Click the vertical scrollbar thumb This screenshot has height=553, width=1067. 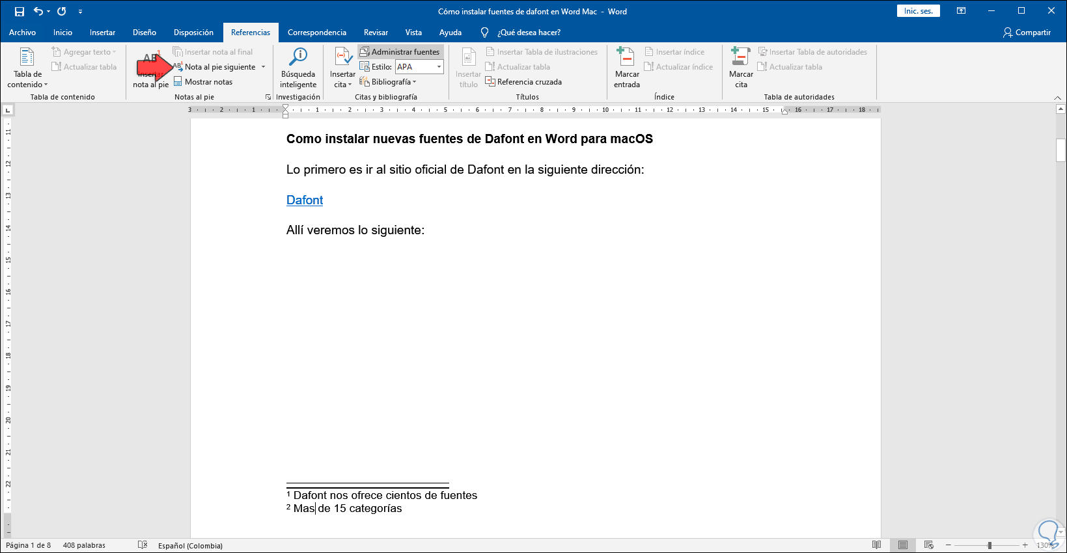click(1061, 150)
